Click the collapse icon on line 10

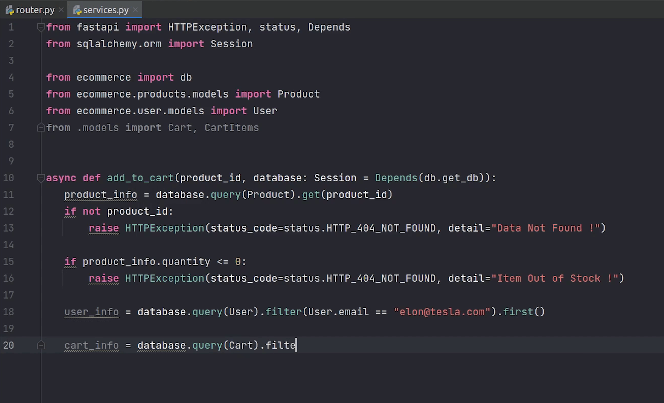click(x=41, y=177)
